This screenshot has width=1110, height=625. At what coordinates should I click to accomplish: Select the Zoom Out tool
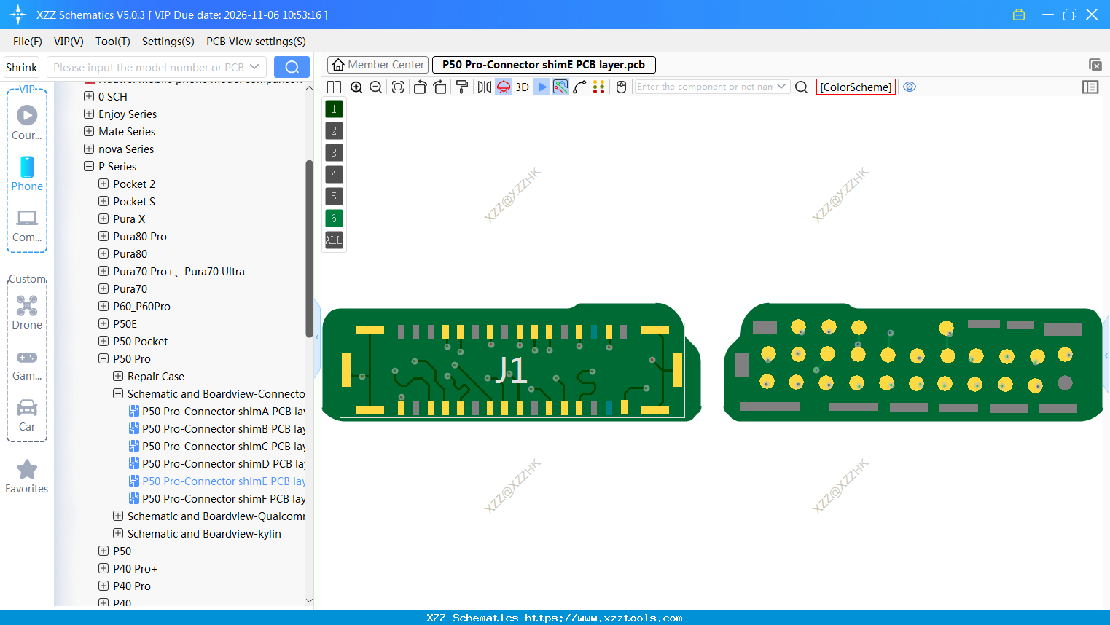[x=375, y=87]
